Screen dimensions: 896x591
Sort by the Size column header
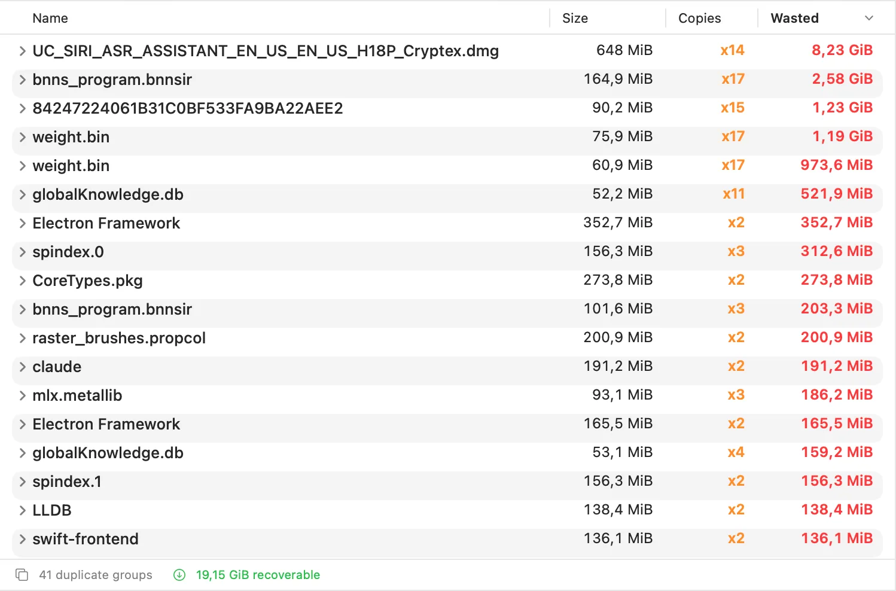click(x=575, y=19)
